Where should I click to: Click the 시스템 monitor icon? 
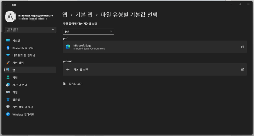coord(8,41)
